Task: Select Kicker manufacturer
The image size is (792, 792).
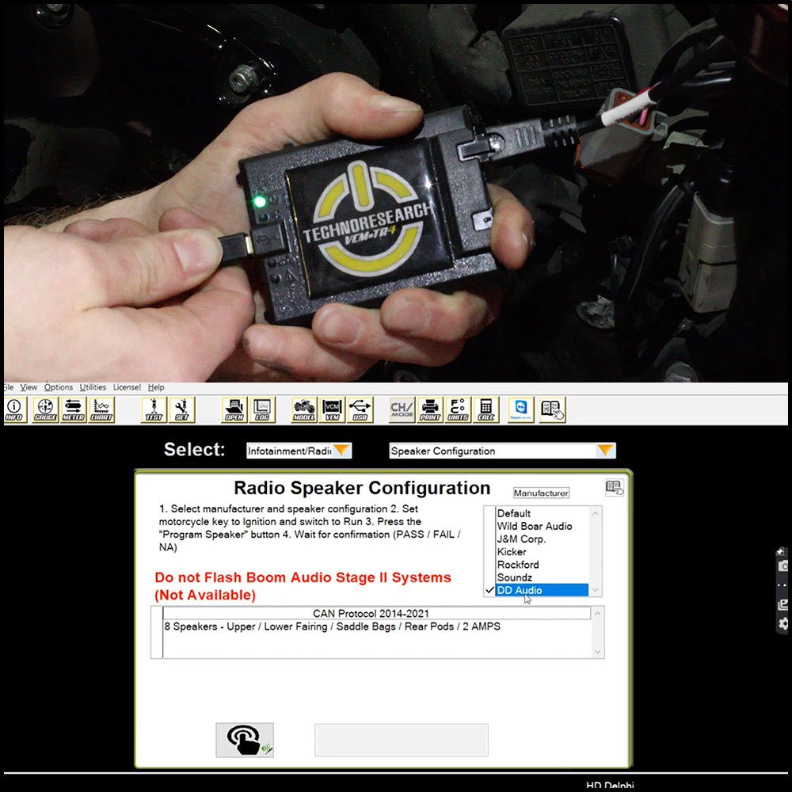Action: pos(542,551)
